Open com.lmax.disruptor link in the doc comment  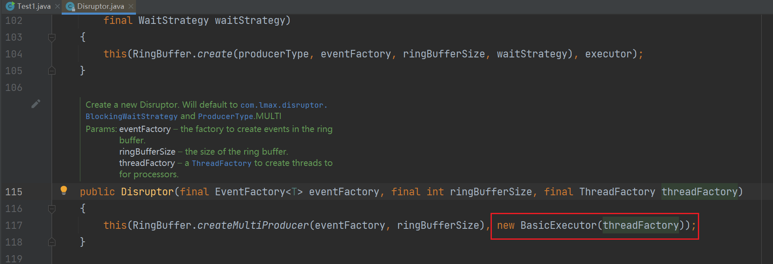click(x=284, y=105)
